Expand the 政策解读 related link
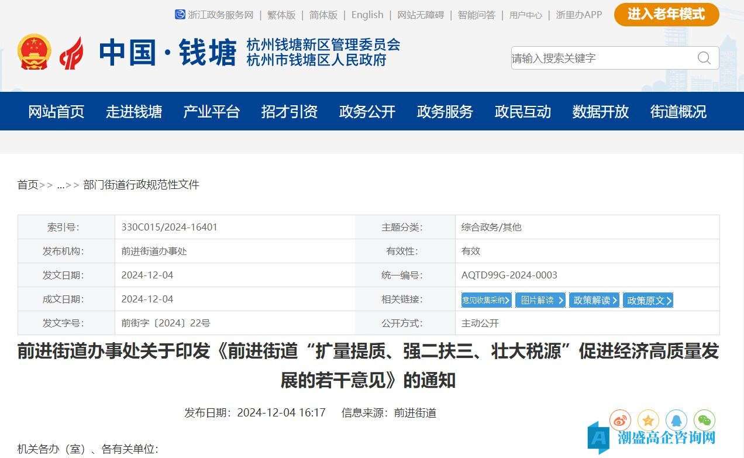This screenshot has width=744, height=458. coord(594,300)
